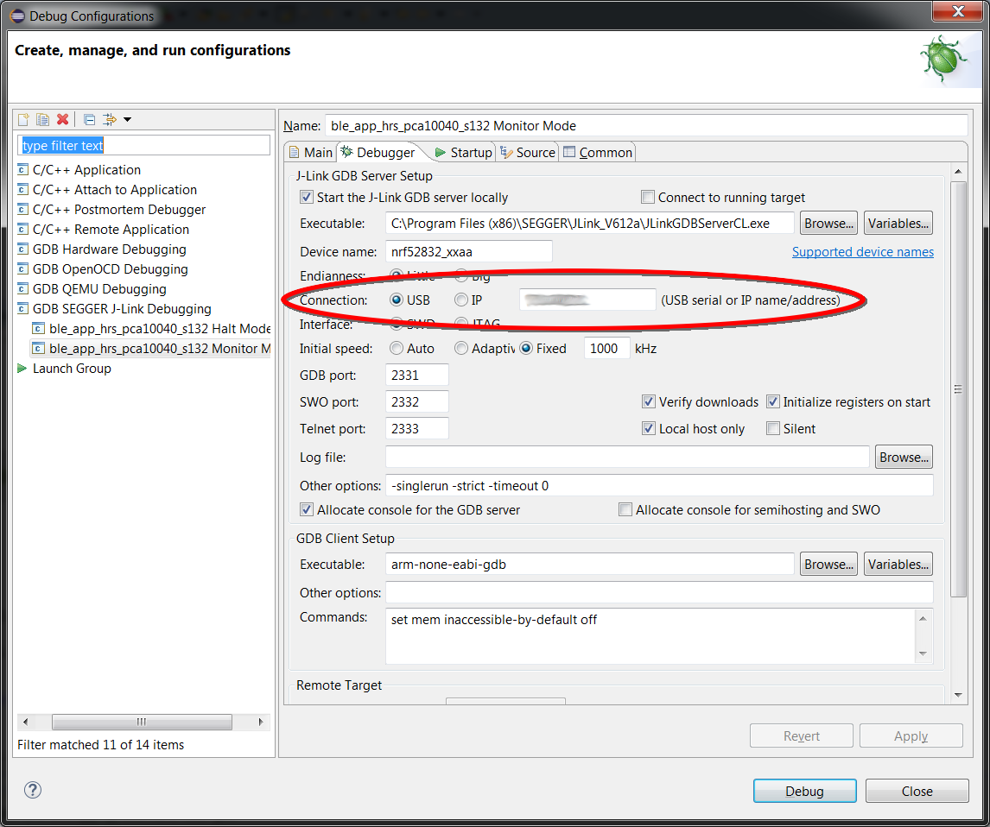The width and height of the screenshot is (990, 827).
Task: Click the Close button
Action: click(917, 791)
